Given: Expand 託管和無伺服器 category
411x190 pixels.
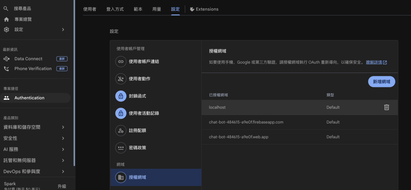Looking at the screenshot, I should (x=63, y=160).
